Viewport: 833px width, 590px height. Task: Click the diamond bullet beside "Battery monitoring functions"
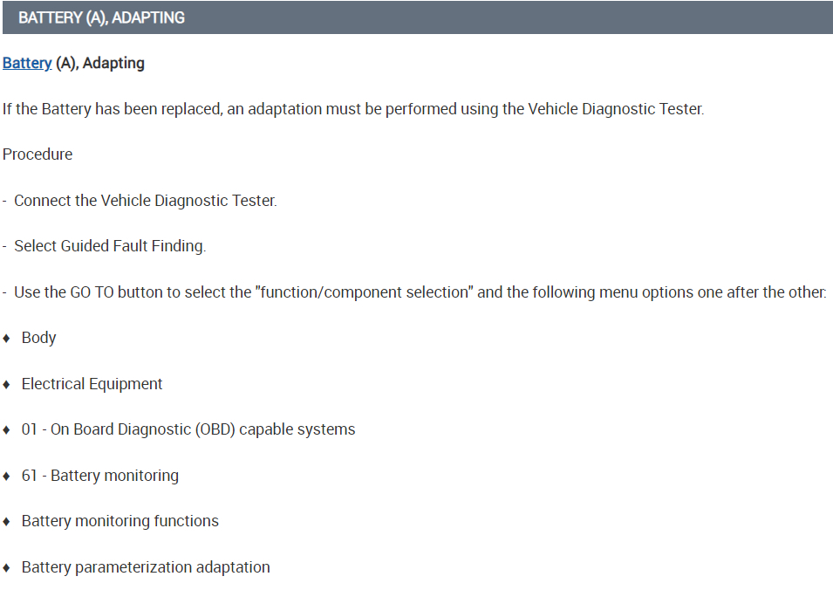click(x=7, y=521)
